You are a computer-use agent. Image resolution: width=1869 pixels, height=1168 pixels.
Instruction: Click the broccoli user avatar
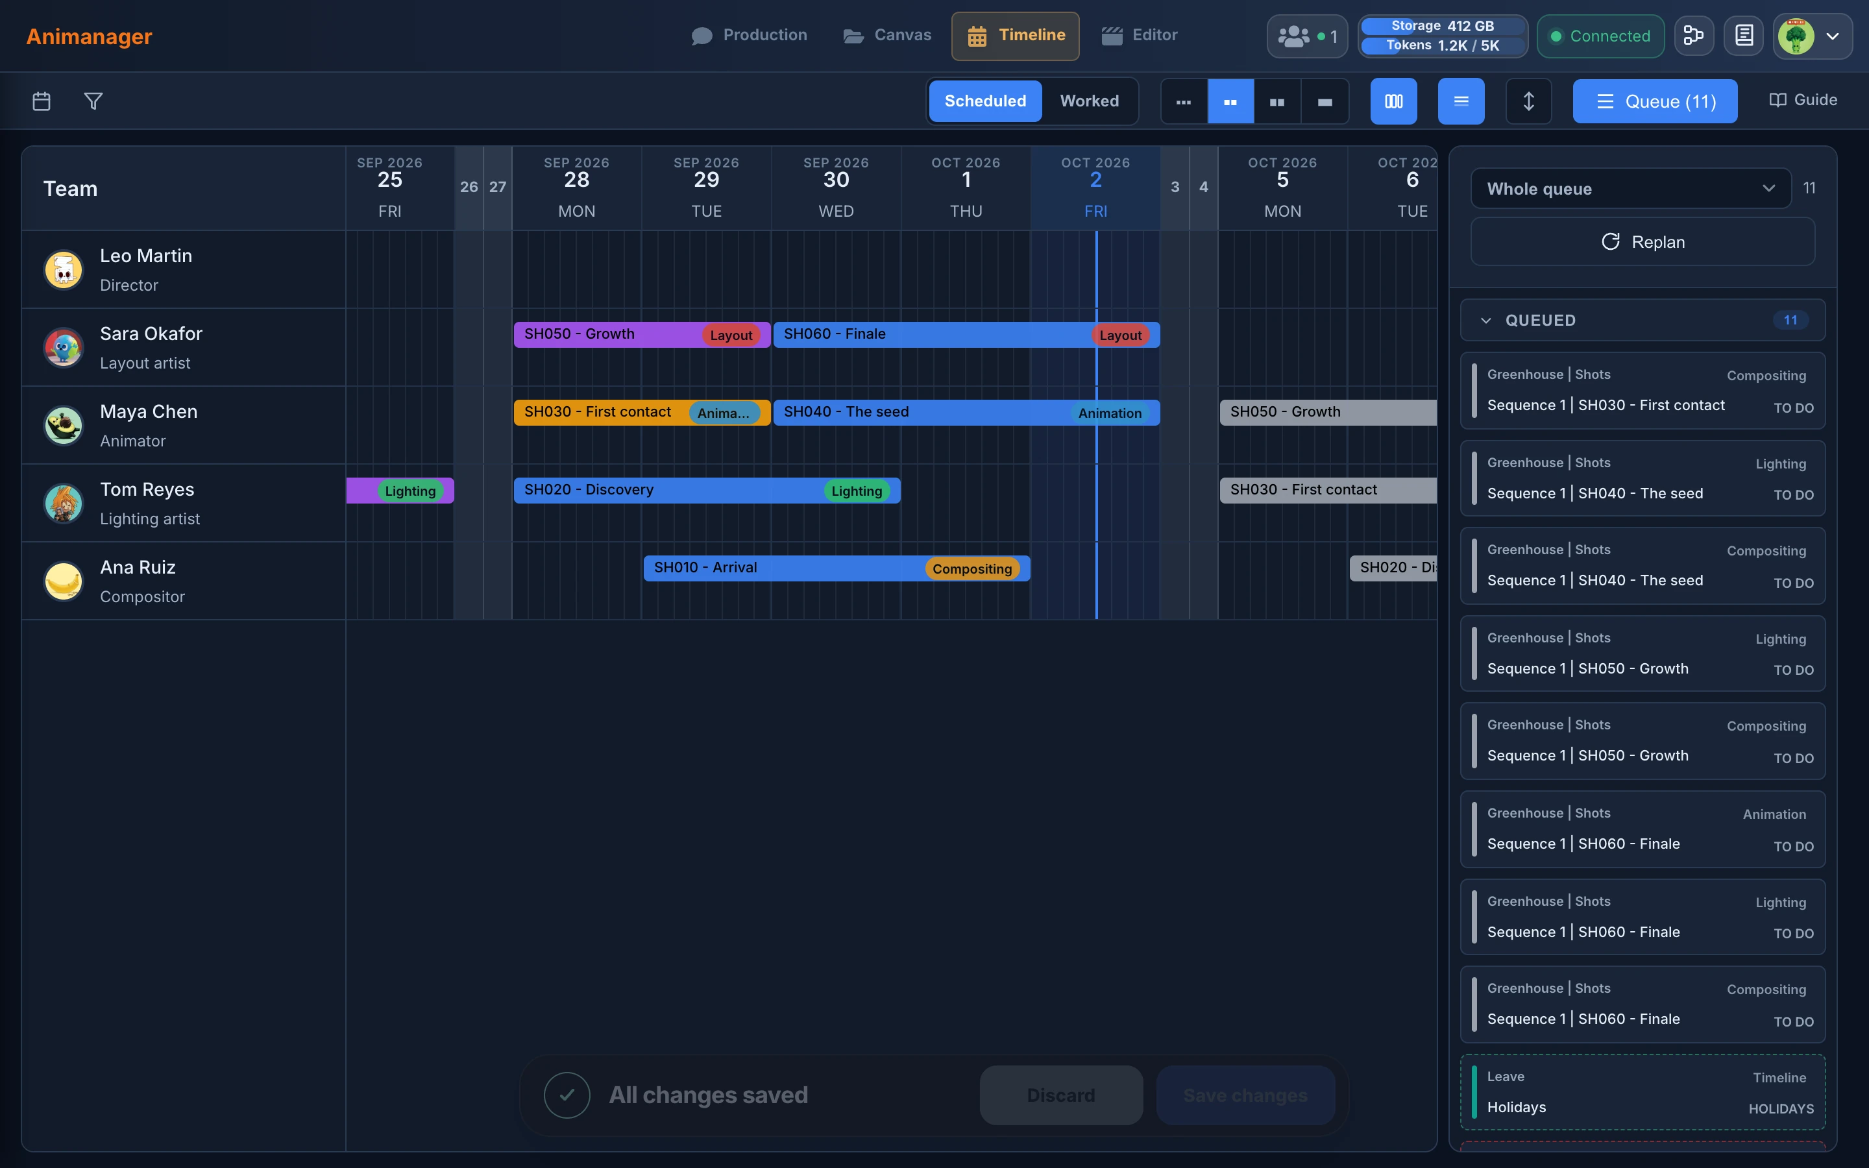(1796, 36)
